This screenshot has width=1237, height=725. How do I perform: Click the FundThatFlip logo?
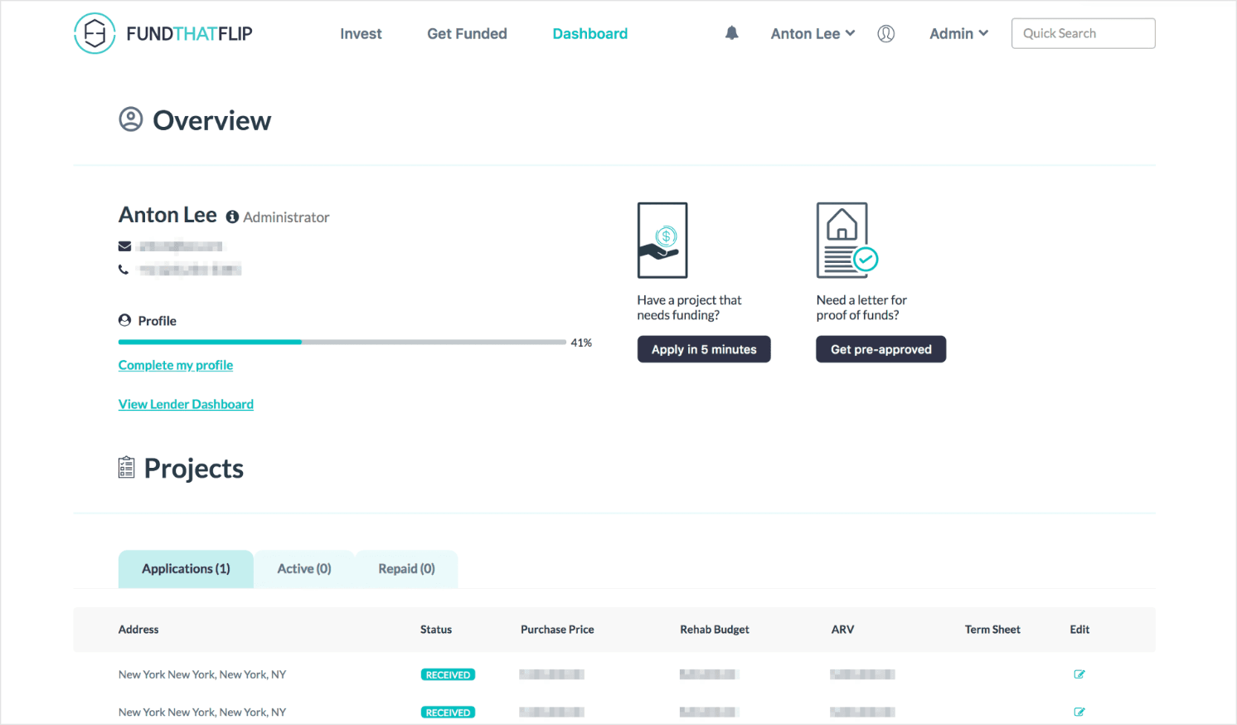coord(163,33)
